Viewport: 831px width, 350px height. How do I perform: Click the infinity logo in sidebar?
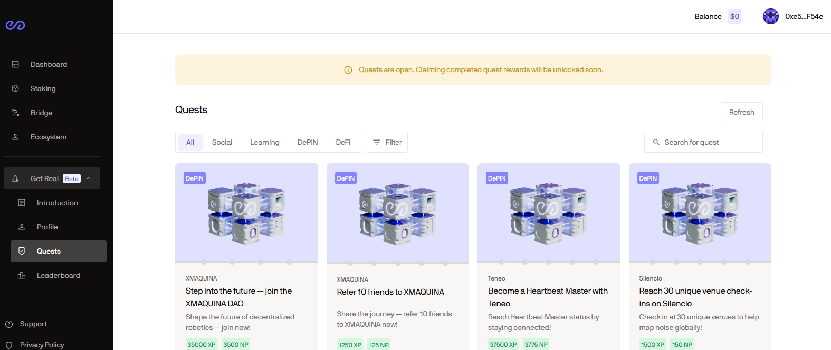pos(15,25)
